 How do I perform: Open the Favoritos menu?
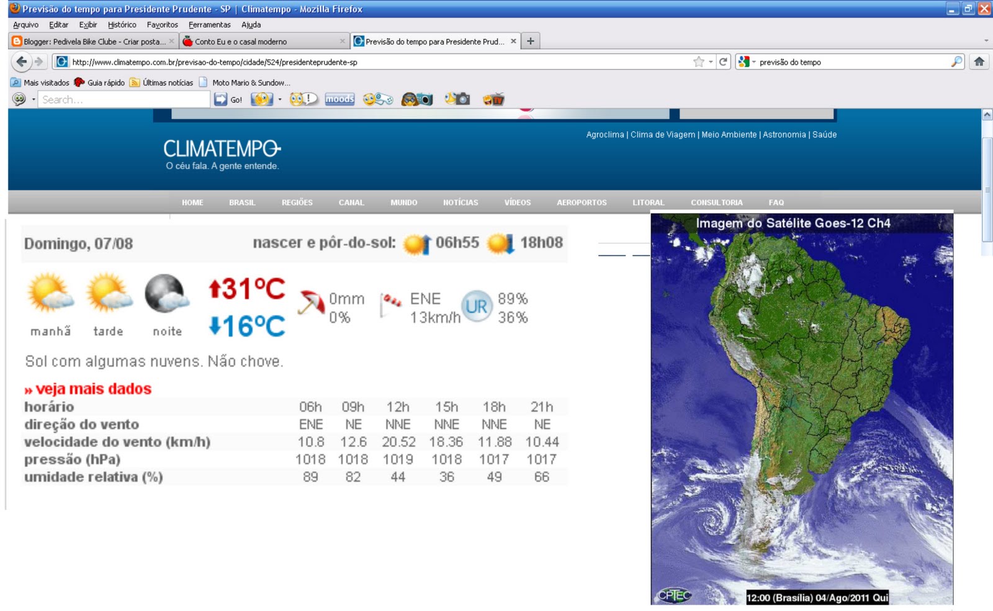(162, 25)
